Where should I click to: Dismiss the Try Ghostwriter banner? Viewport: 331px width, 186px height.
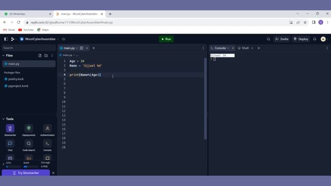click(x=53, y=173)
